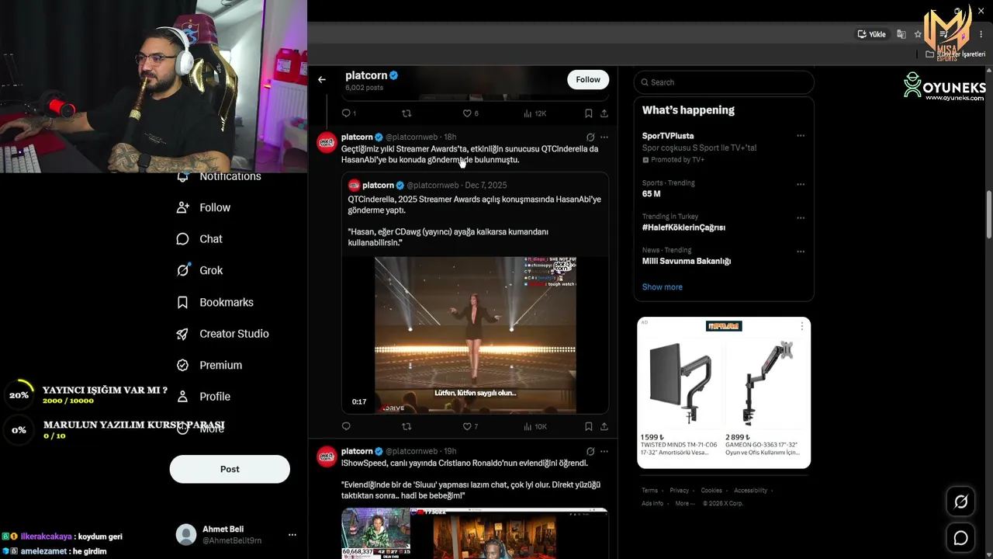
Task: Open more options for #HalefKöklerinÇağrısı trend
Action: pyautogui.click(x=801, y=217)
